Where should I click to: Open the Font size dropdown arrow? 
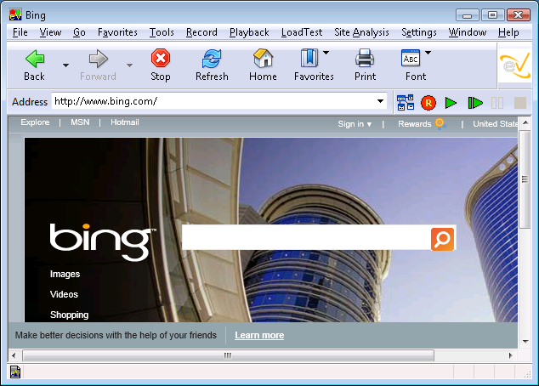[x=428, y=53]
